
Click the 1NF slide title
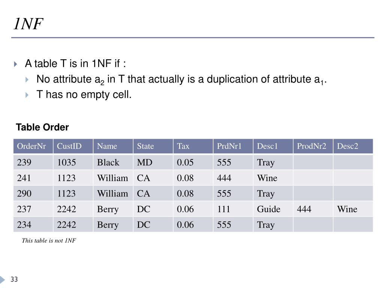coord(28,24)
